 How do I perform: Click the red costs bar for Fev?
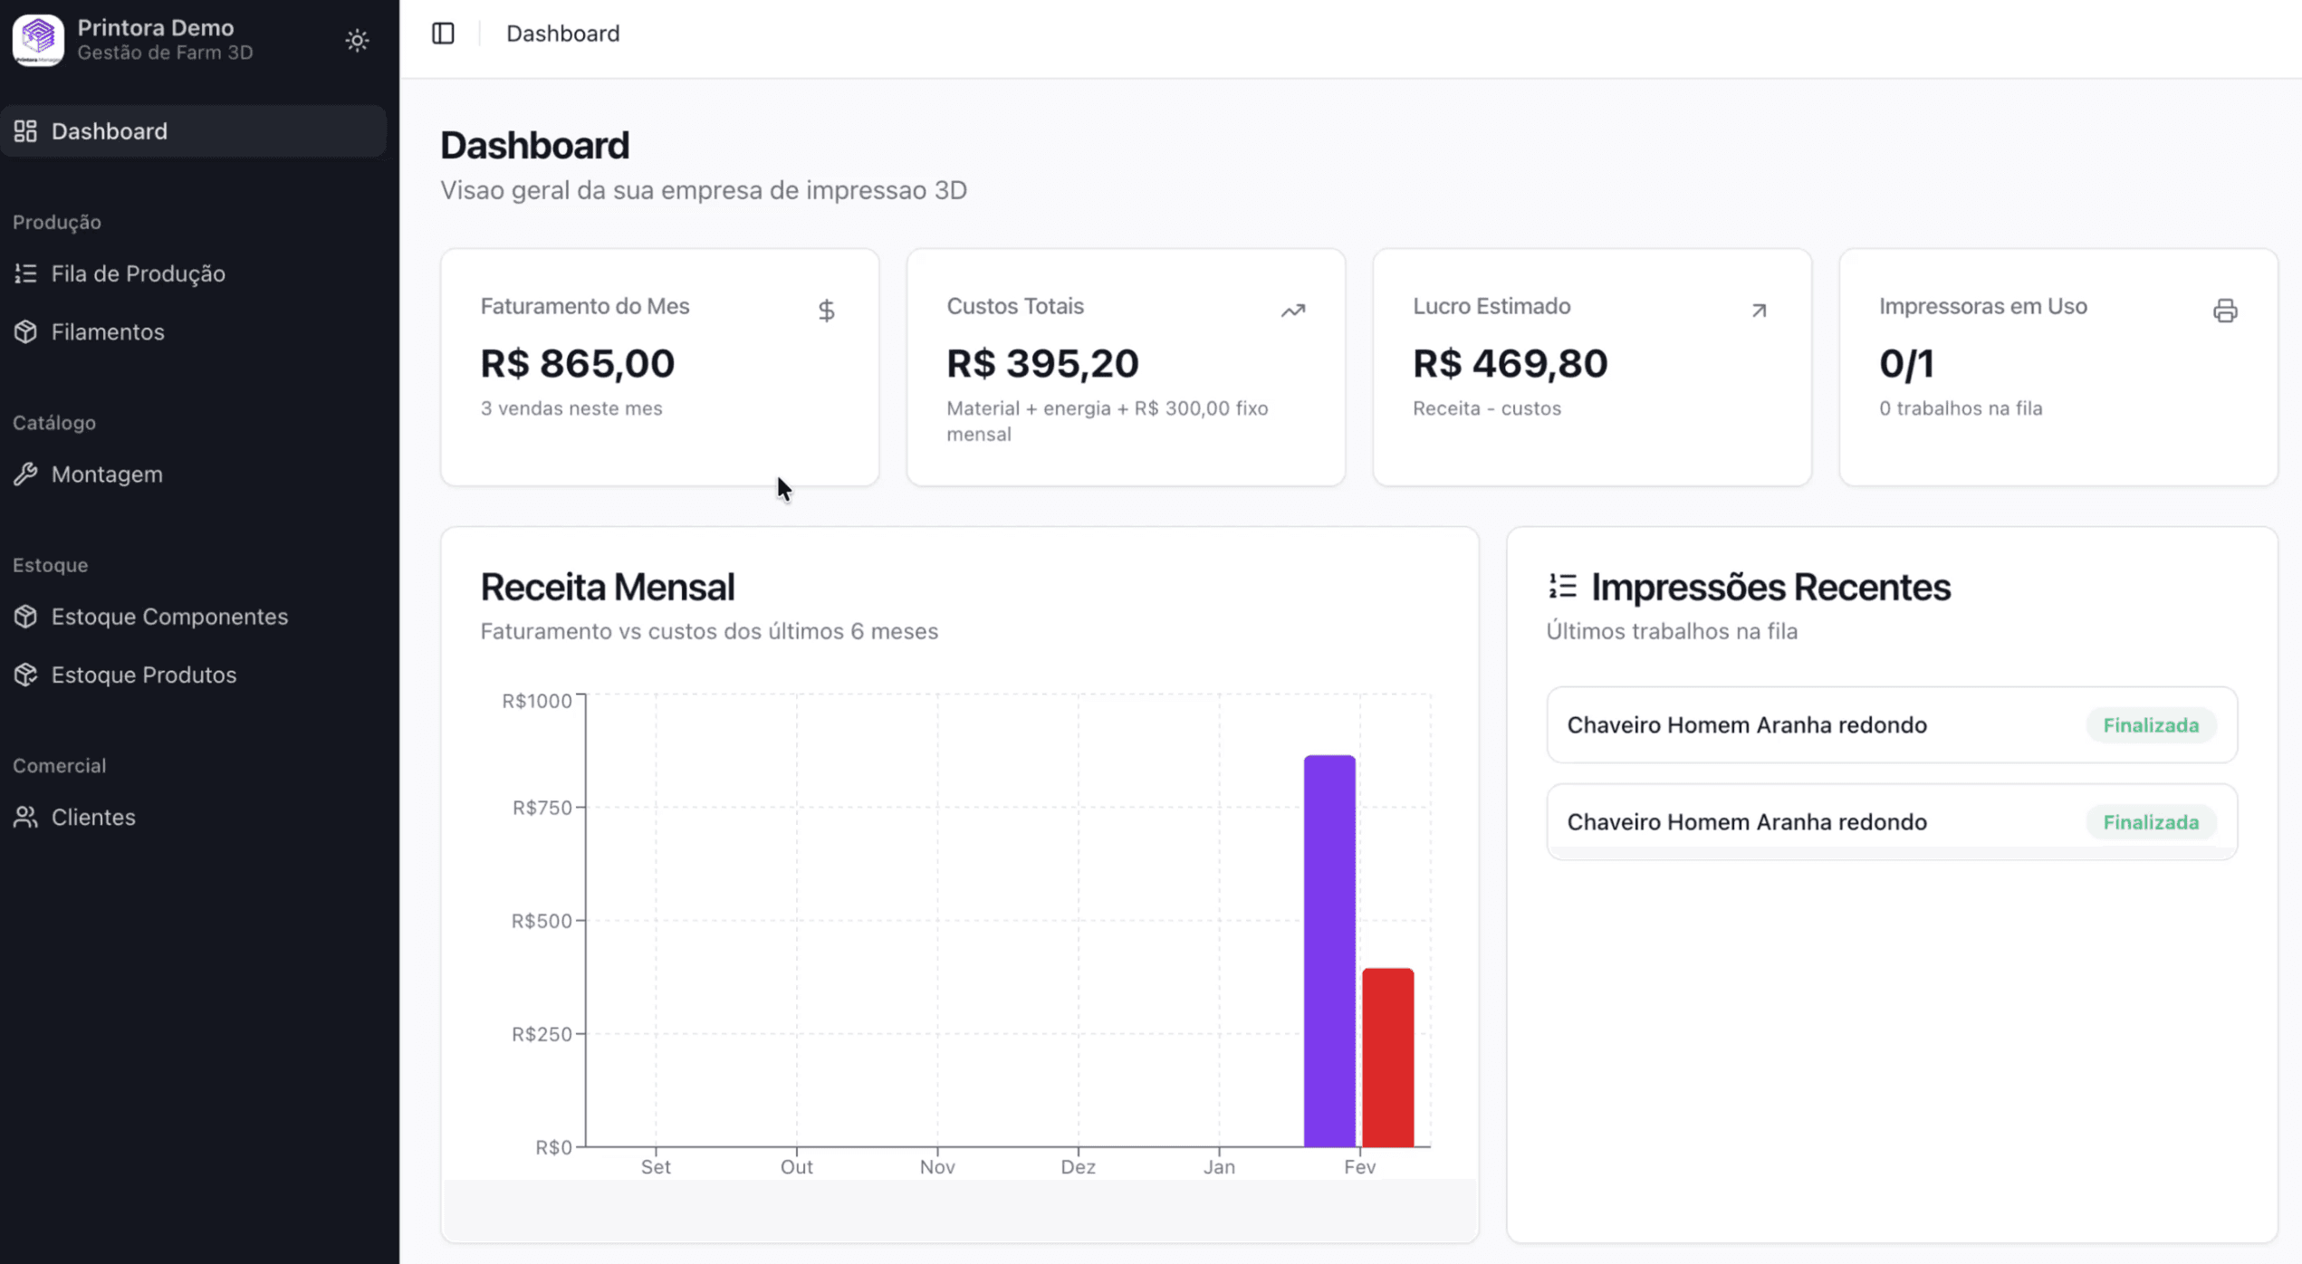pyautogui.click(x=1387, y=1057)
